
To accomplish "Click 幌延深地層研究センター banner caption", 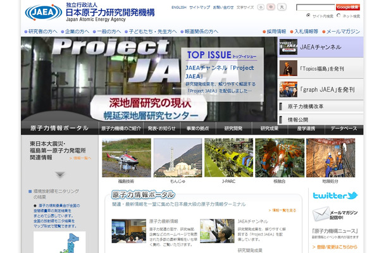I will coord(151,115).
